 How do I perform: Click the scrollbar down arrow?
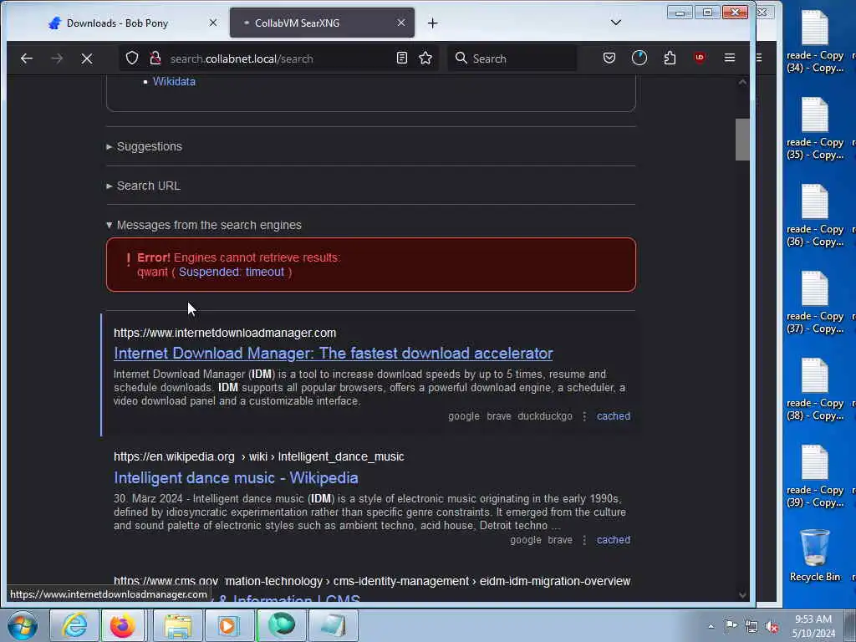(742, 595)
